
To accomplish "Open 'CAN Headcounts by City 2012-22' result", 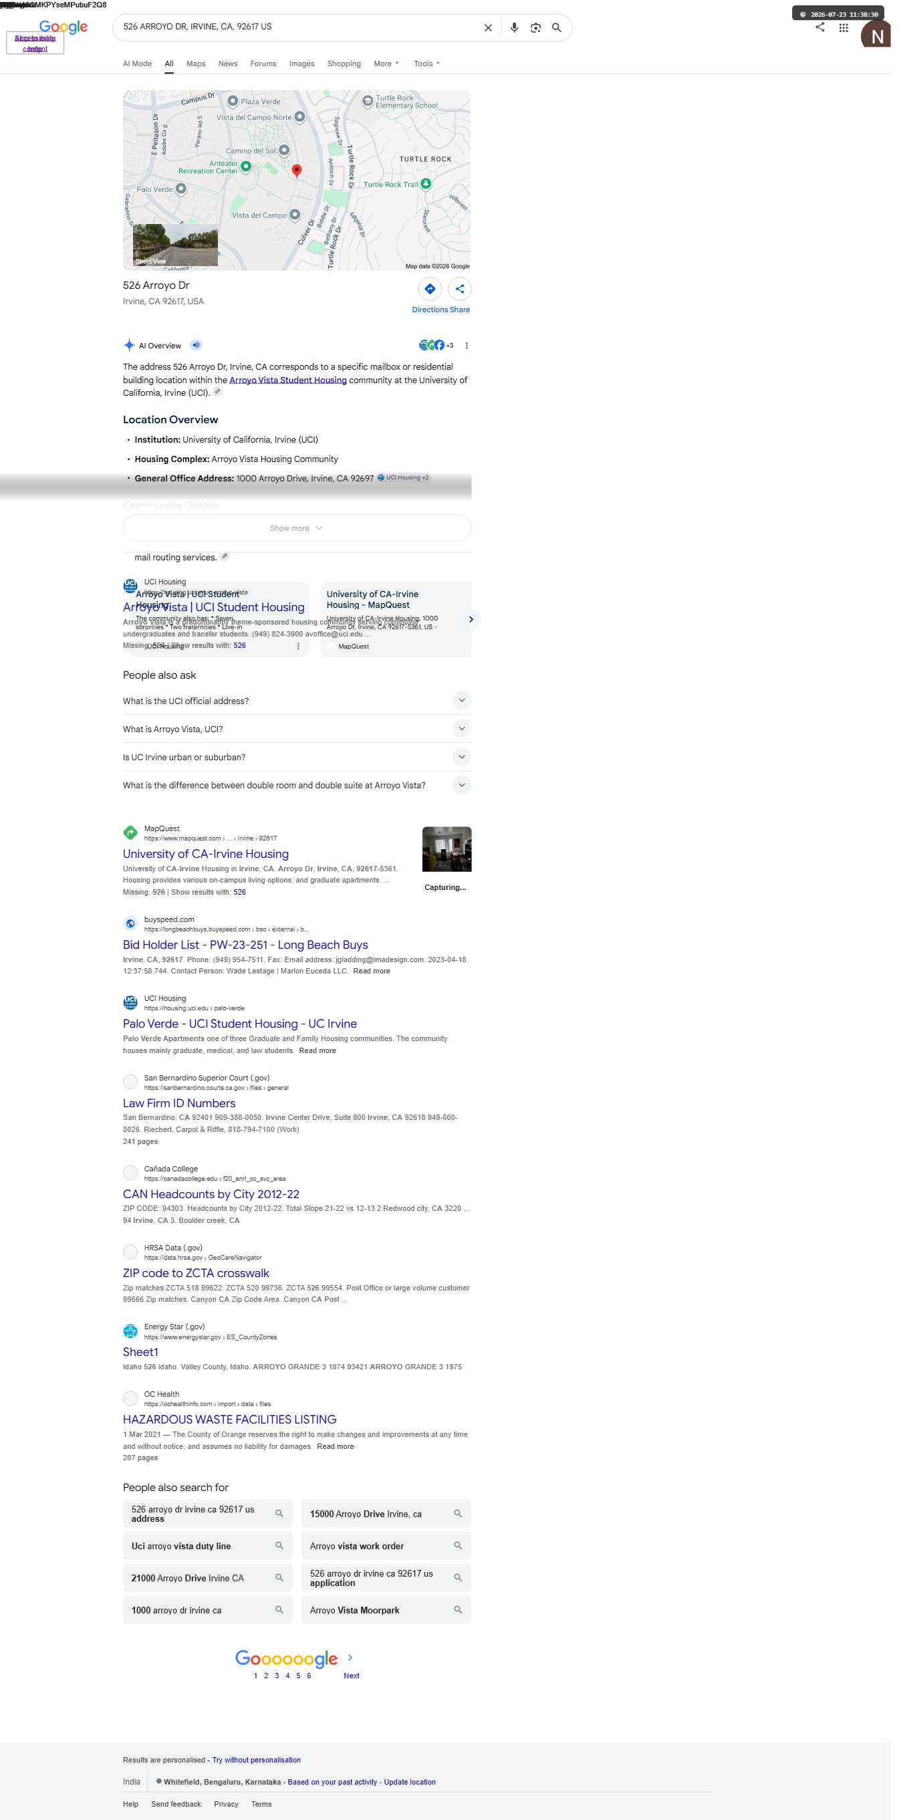I will [211, 1194].
